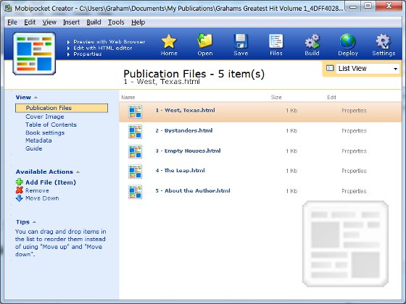Open Metadata in the sidebar
Image resolution: width=406 pixels, height=304 pixels.
tap(38, 140)
